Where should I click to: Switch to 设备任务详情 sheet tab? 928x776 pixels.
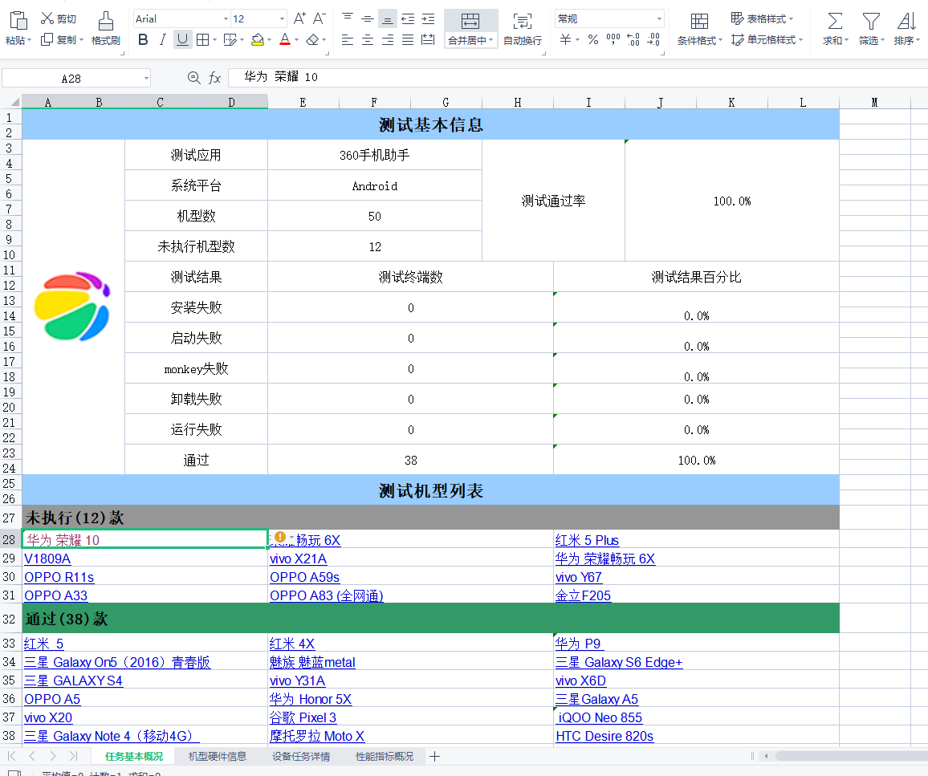click(x=301, y=757)
